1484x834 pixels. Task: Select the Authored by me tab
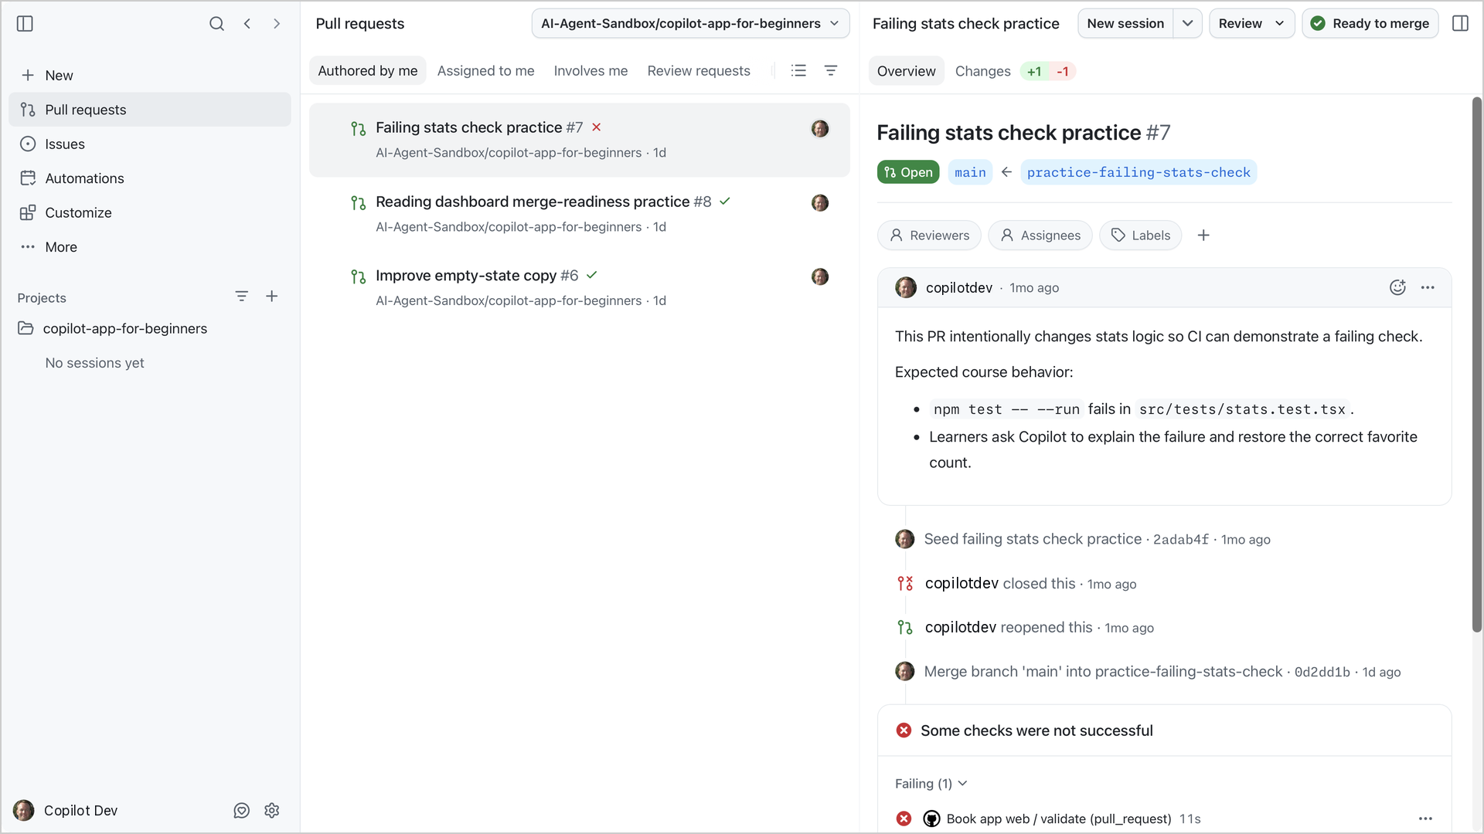(x=368, y=71)
